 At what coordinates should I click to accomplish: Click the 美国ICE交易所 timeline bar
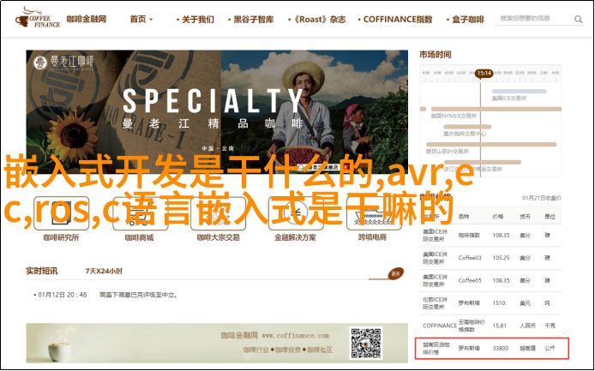519,92
